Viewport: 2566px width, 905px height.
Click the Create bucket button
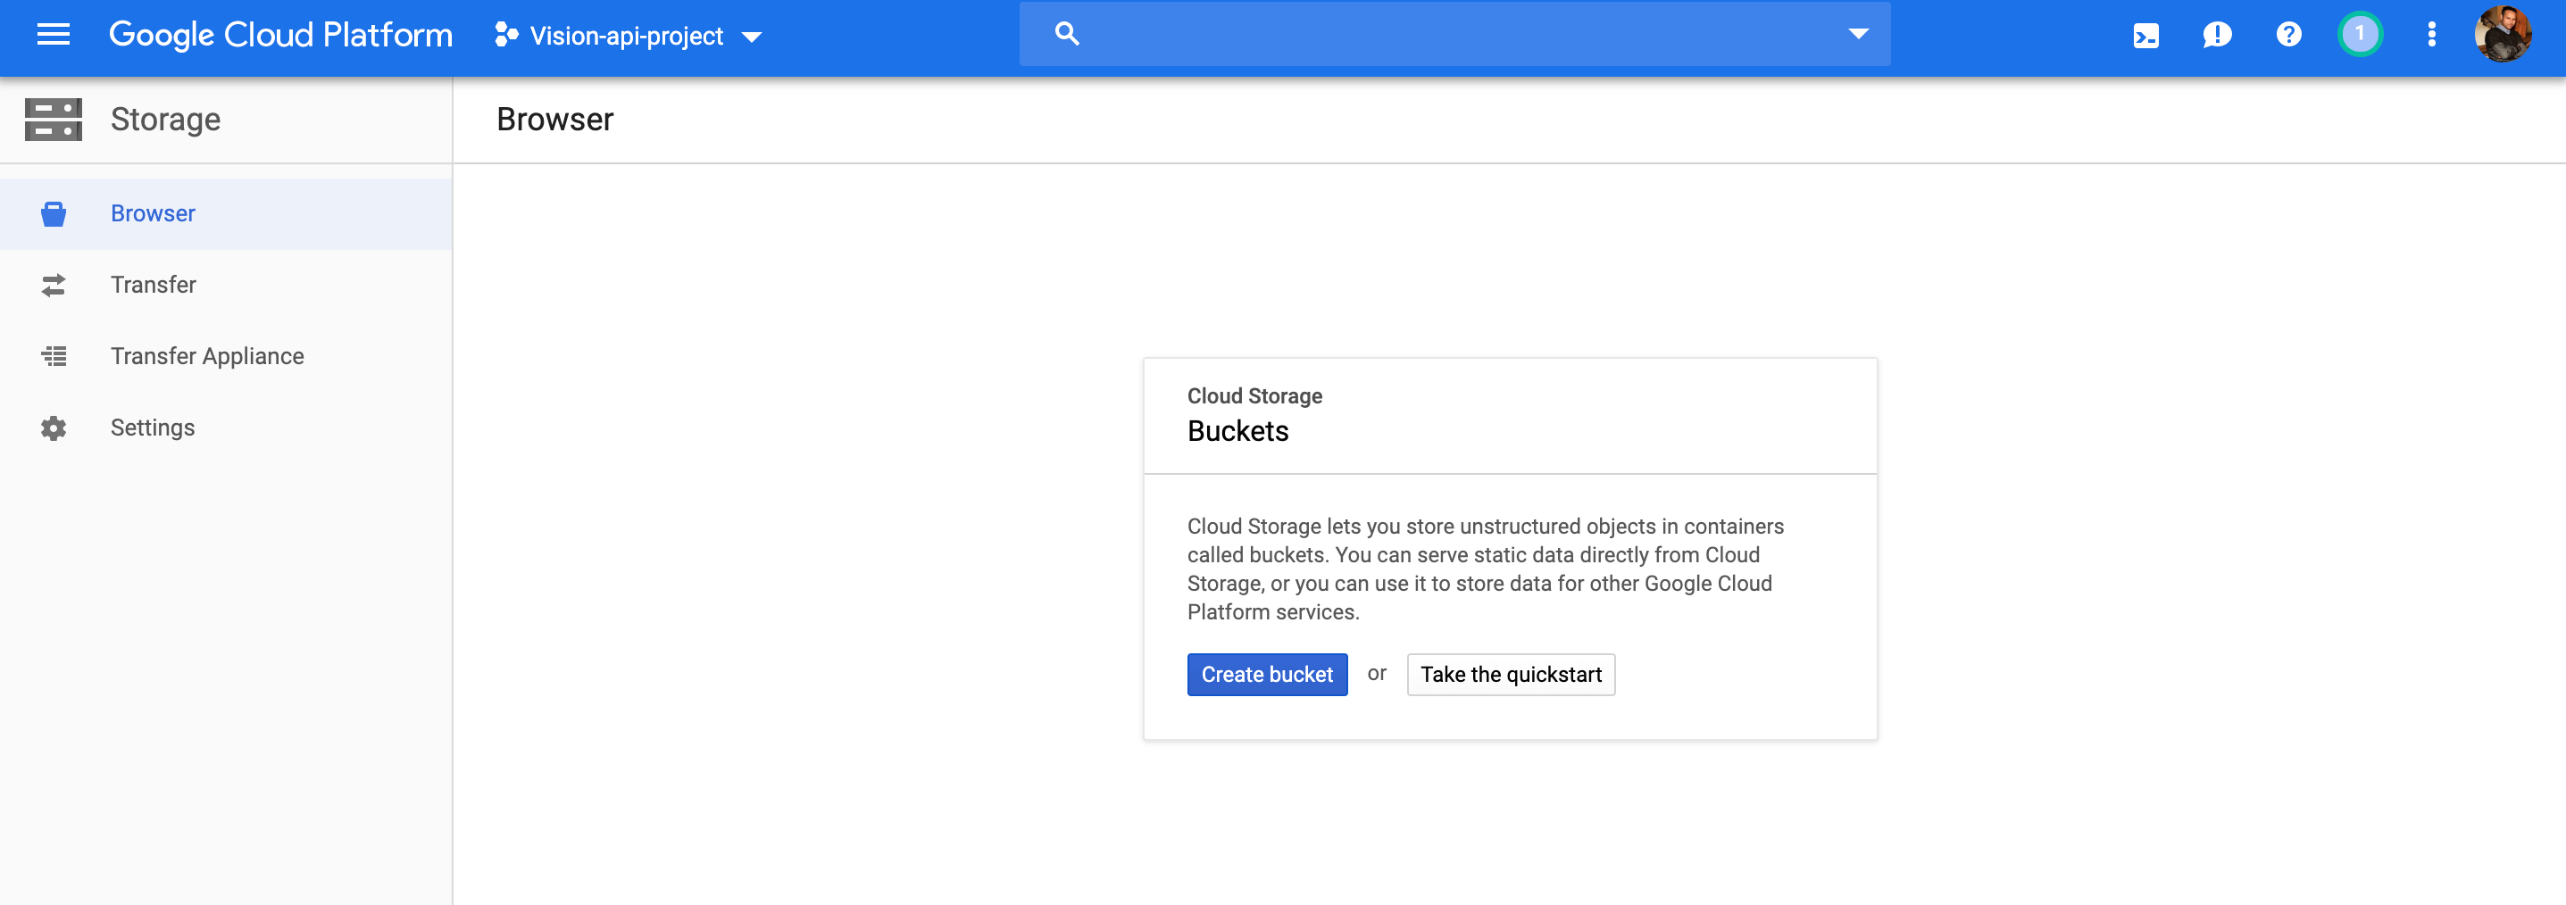(x=1267, y=675)
